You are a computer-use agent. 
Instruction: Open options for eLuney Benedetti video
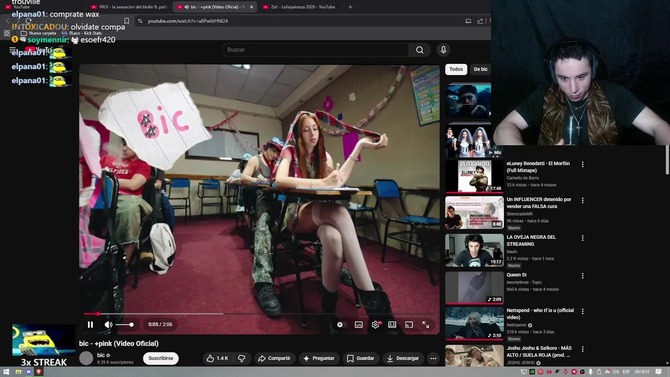[x=582, y=164]
